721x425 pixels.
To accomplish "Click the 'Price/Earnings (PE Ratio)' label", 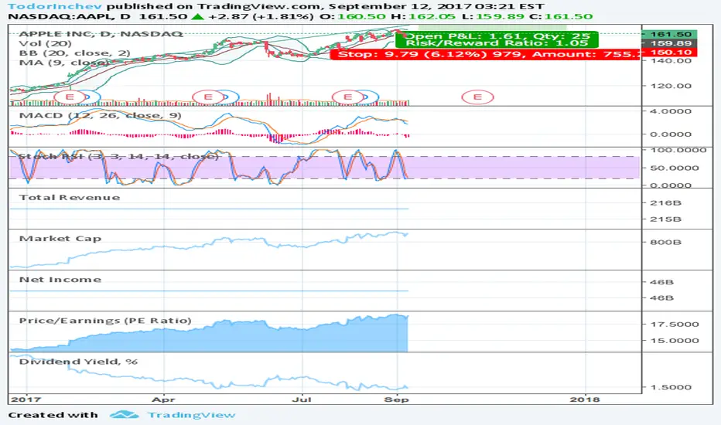I will click(105, 320).
